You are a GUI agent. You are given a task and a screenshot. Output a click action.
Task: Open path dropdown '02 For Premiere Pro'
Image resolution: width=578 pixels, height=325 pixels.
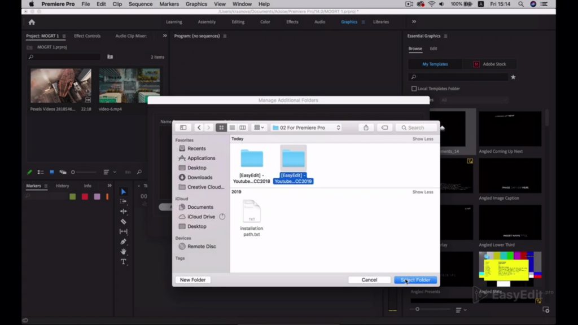[x=306, y=128]
